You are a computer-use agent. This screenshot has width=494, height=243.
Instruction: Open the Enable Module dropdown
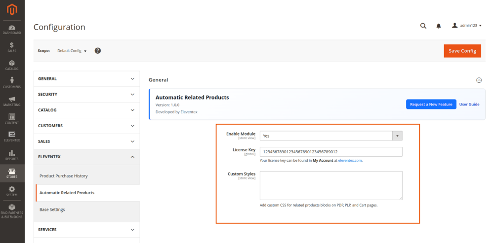pos(330,136)
